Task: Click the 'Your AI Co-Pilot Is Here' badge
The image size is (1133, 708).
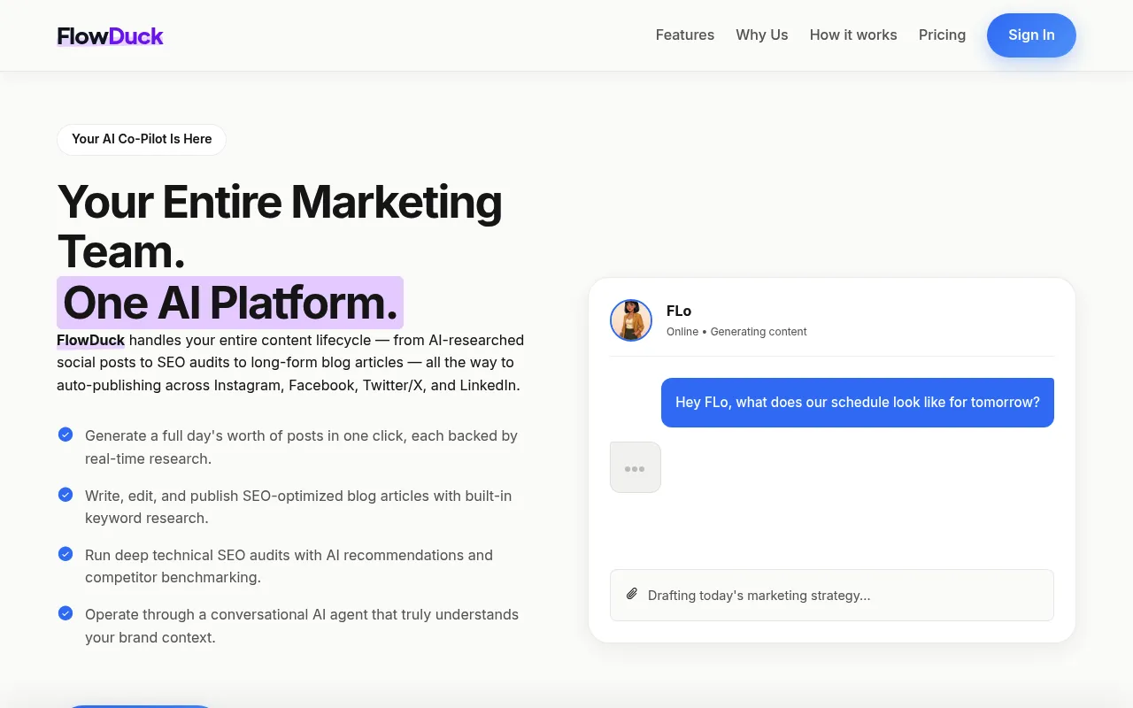Action: pos(142,139)
